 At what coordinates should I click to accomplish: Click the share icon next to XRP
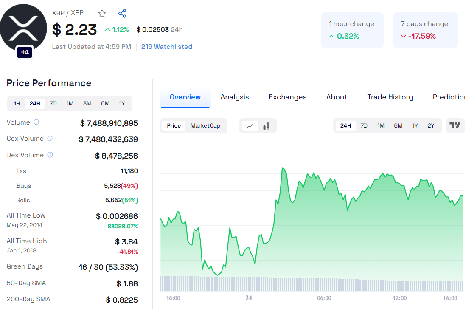click(122, 14)
